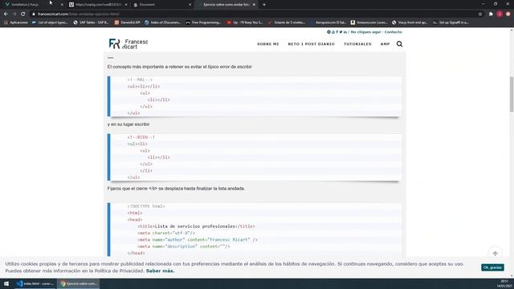Open the Saber más cookie link
Image resolution: width=514 pixels, height=289 pixels.
coord(161,271)
